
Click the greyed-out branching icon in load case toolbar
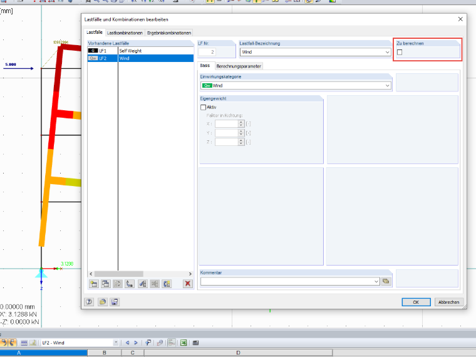pyautogui.click(x=155, y=284)
